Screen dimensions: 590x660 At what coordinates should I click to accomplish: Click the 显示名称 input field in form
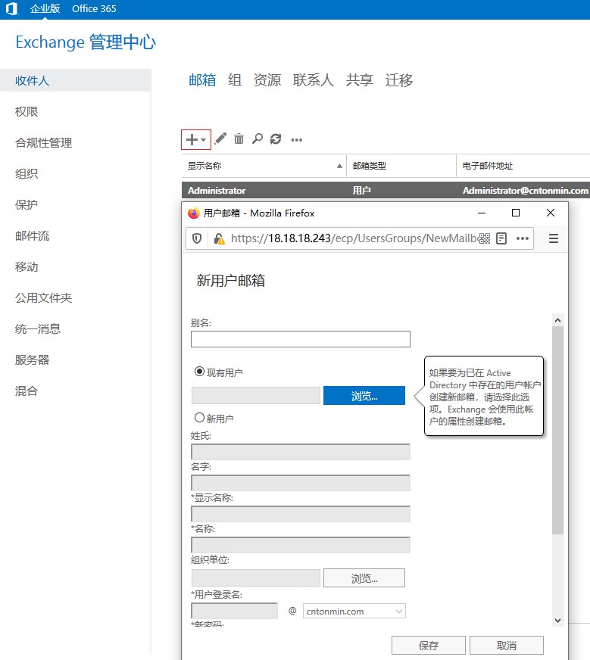point(300,514)
